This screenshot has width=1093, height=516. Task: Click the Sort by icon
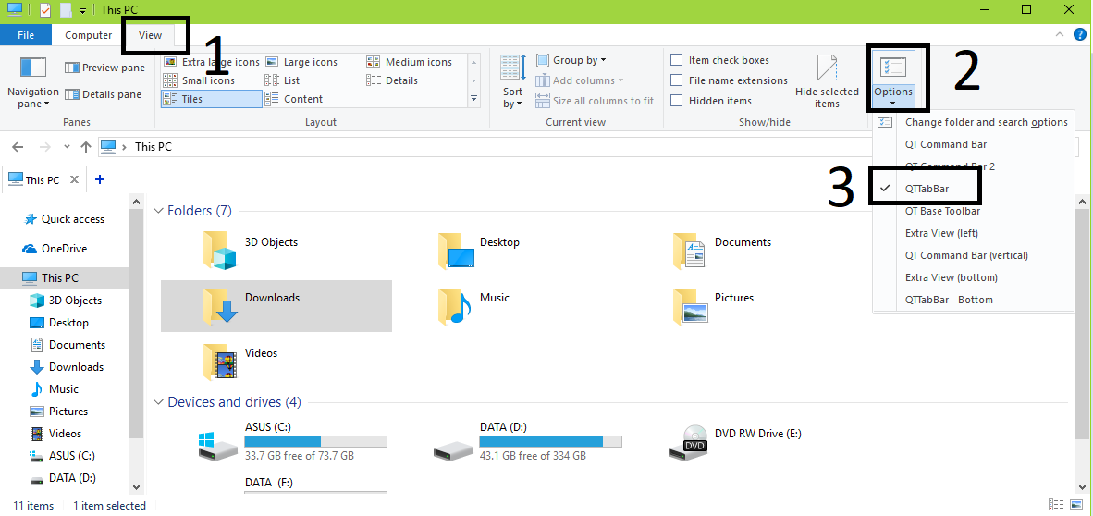(513, 68)
